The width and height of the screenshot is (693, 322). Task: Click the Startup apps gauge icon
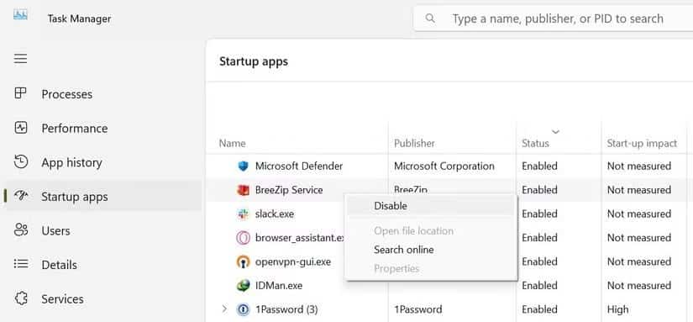(20, 196)
